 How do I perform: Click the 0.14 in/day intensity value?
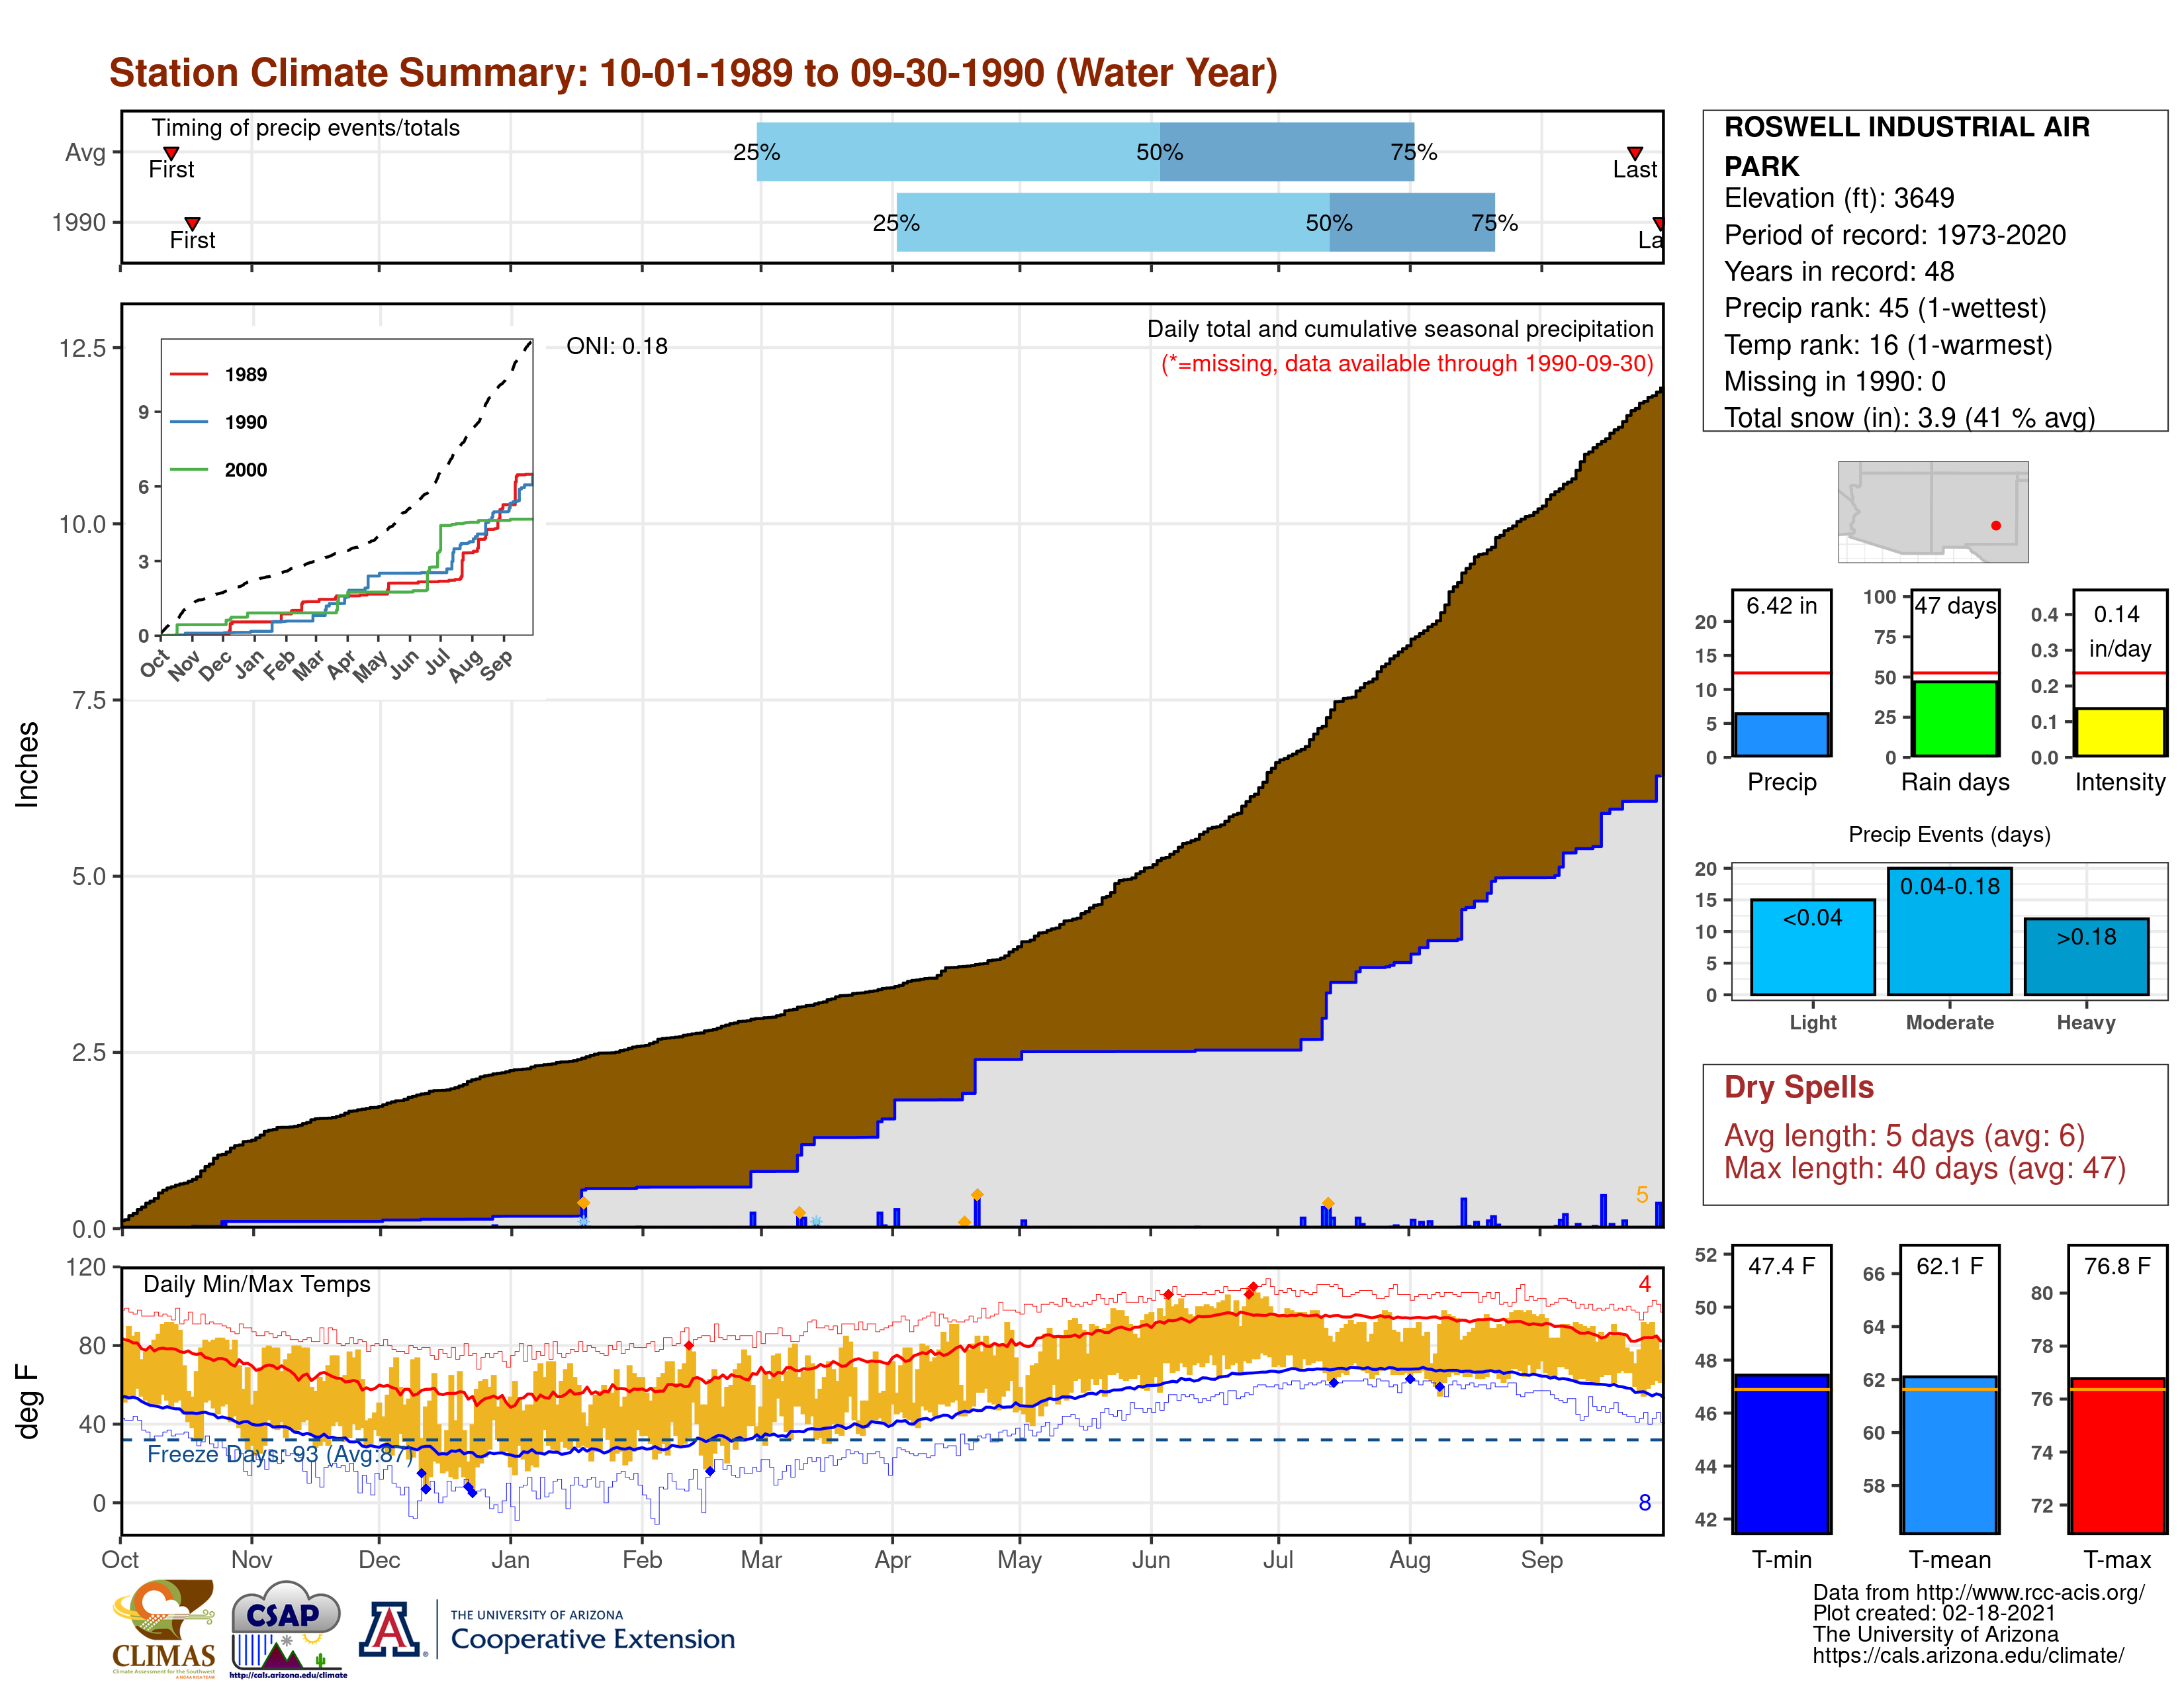click(x=2119, y=631)
